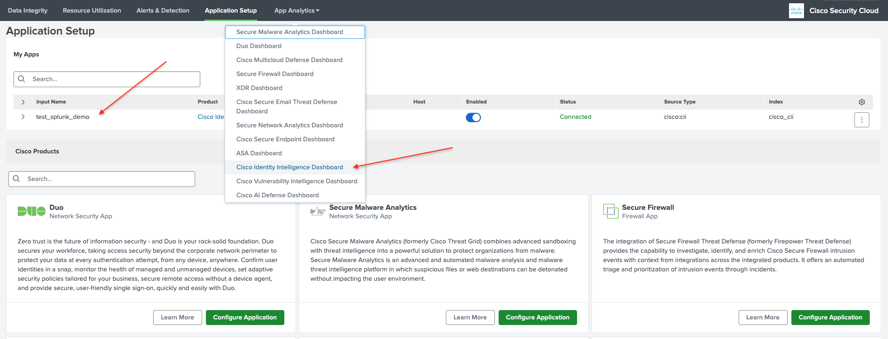
Task: Click the Duo logo icon
Action: point(31,211)
